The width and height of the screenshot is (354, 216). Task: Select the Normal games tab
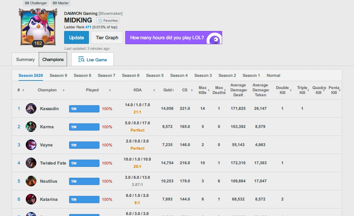pos(273,76)
